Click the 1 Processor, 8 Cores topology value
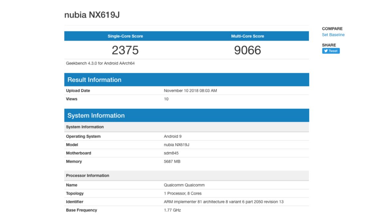367x223 pixels. point(183,194)
